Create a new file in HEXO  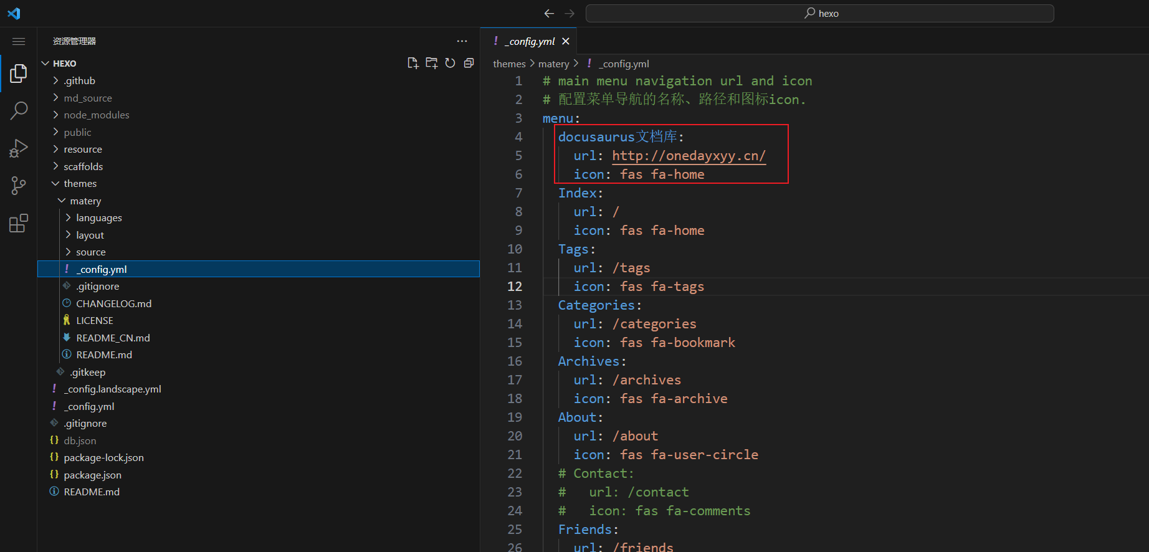click(x=412, y=63)
